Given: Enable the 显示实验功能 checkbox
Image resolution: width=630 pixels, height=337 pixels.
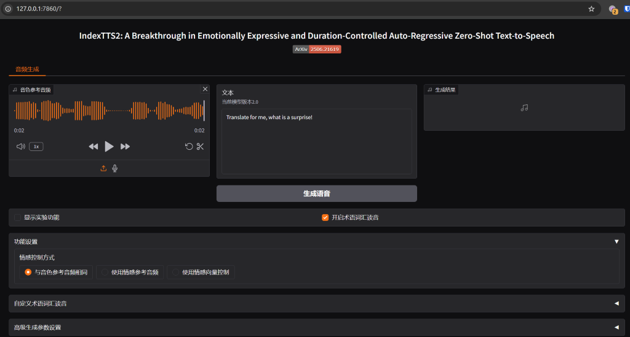Looking at the screenshot, I should coord(18,217).
